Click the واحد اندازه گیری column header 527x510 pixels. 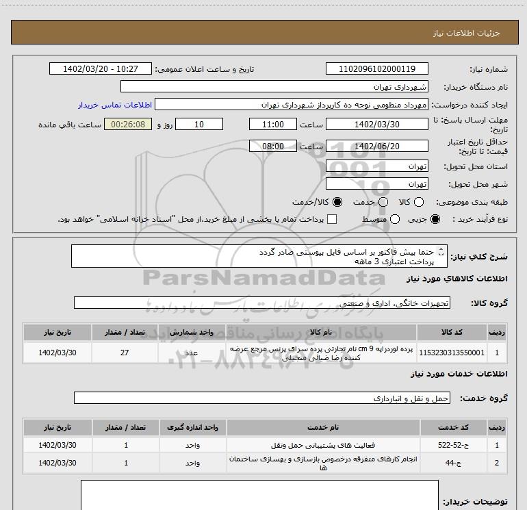(x=192, y=427)
